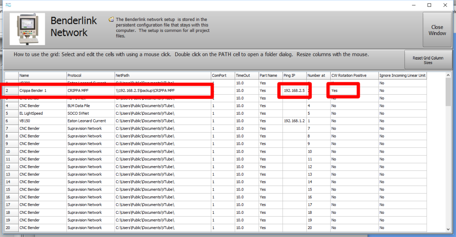Screen dimensions: 456x237
Task: Select the VB150 name cell
Action: pyautogui.click(x=43, y=121)
